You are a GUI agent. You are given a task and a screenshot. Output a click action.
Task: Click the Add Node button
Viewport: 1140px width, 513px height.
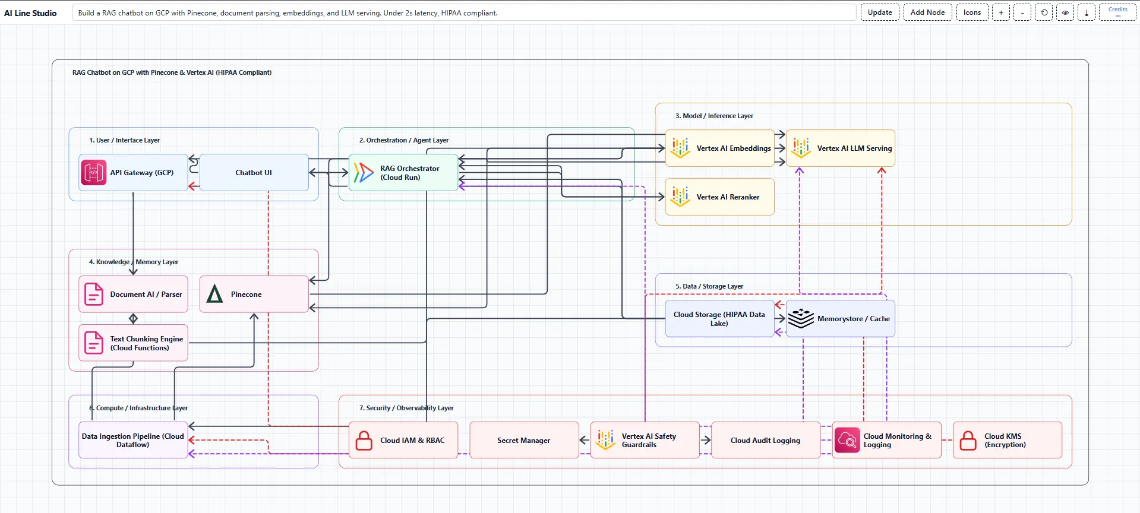coord(927,12)
